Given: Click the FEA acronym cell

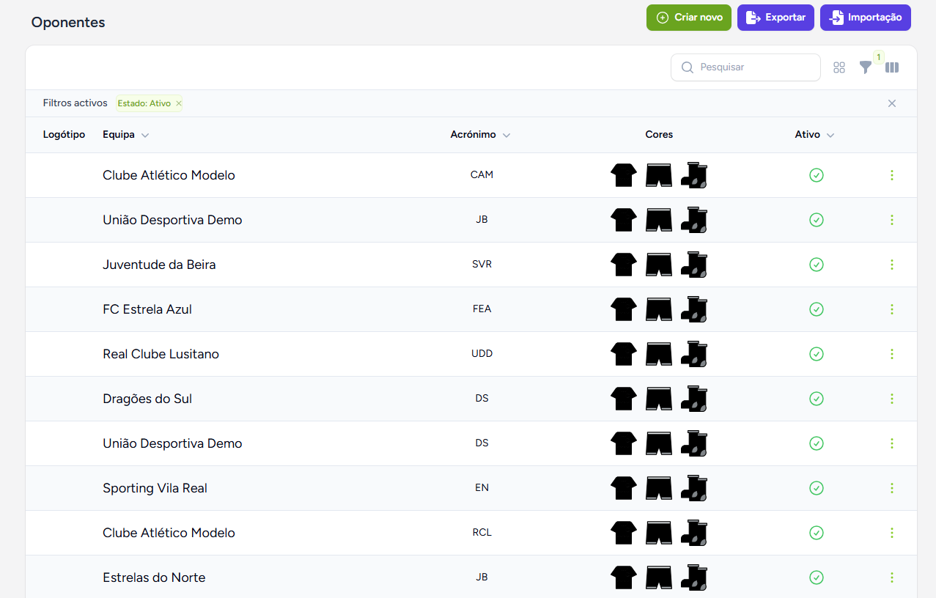Looking at the screenshot, I should coord(482,309).
